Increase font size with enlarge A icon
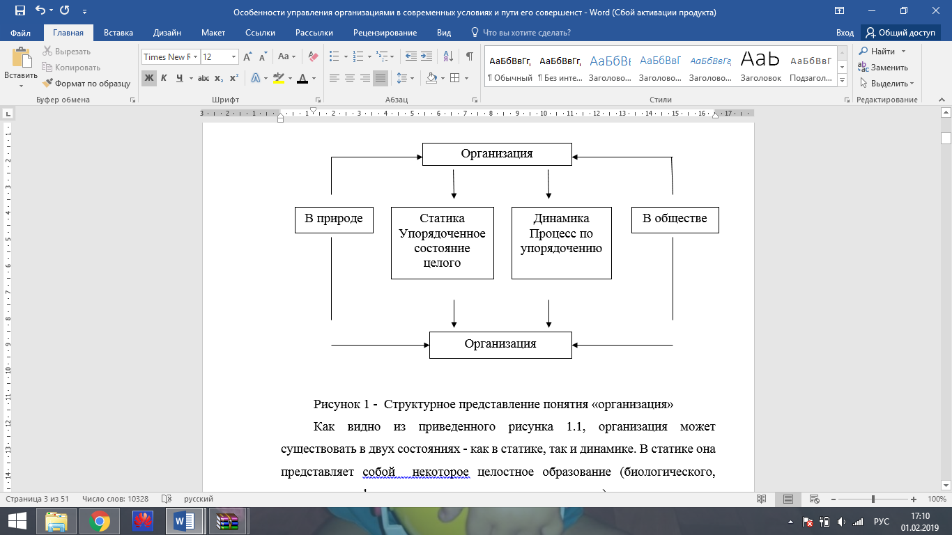 [247, 57]
